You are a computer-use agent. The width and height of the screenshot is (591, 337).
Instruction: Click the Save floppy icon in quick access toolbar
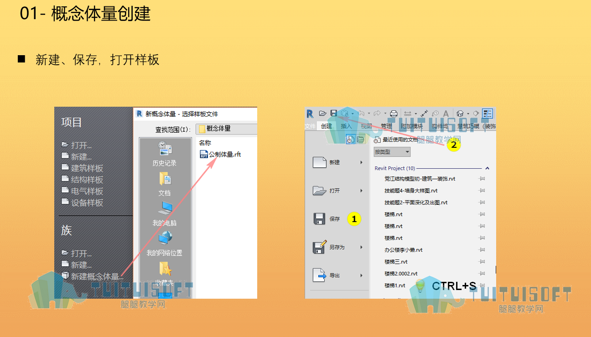pyautogui.click(x=334, y=113)
